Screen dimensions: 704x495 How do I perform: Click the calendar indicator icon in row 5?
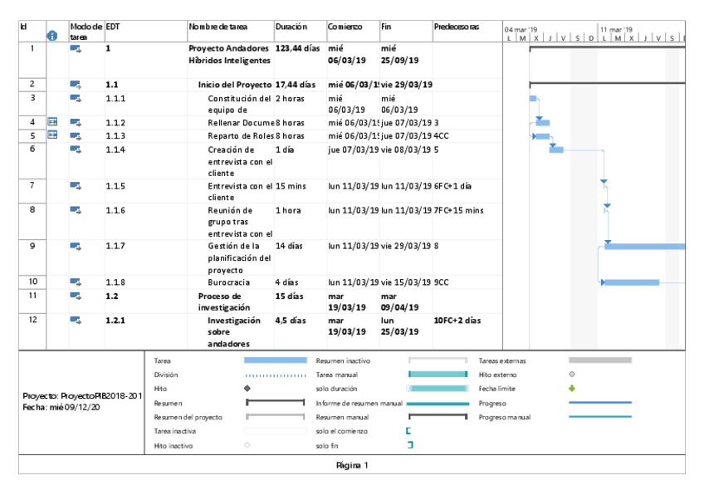[x=51, y=135]
